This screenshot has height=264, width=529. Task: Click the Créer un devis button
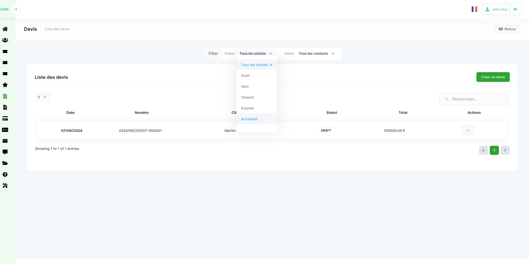(x=493, y=77)
